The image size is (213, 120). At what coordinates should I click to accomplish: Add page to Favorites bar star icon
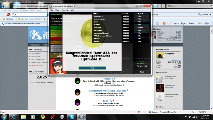(x=19, y=19)
